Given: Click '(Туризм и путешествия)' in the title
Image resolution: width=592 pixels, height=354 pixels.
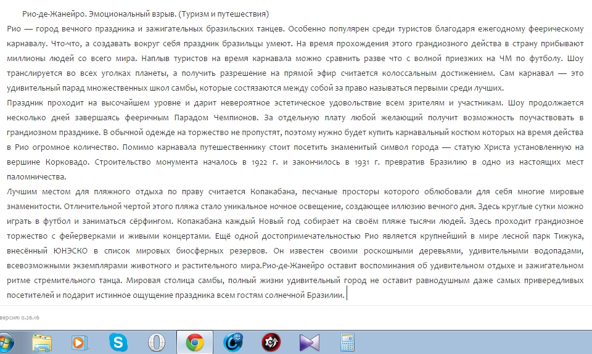Looking at the screenshot, I should 223,14.
